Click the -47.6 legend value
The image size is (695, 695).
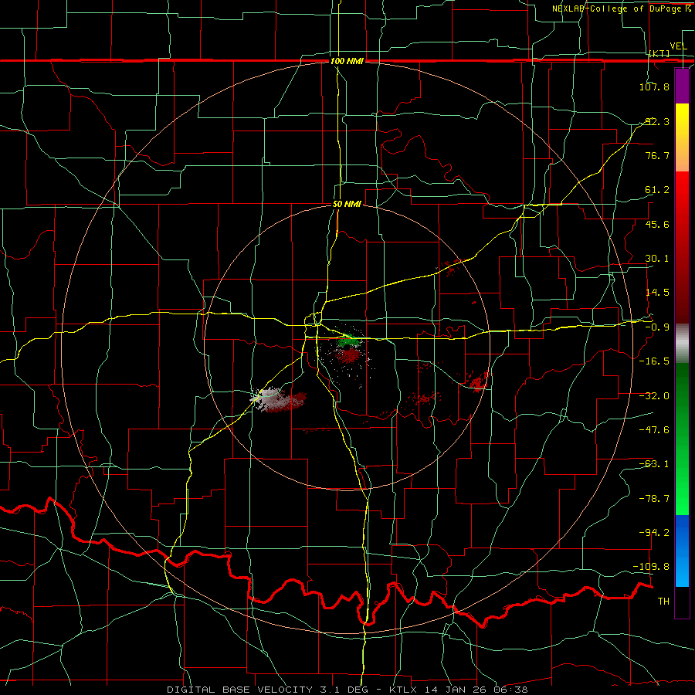click(x=654, y=429)
